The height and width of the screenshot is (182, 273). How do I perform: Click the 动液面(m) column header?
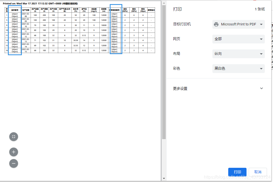coord(104,10)
